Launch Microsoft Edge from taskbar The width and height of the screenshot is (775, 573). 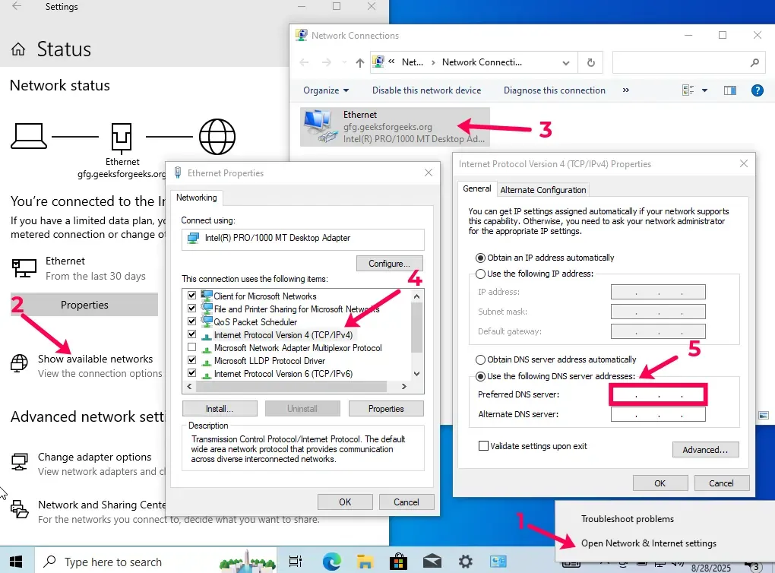(331, 562)
